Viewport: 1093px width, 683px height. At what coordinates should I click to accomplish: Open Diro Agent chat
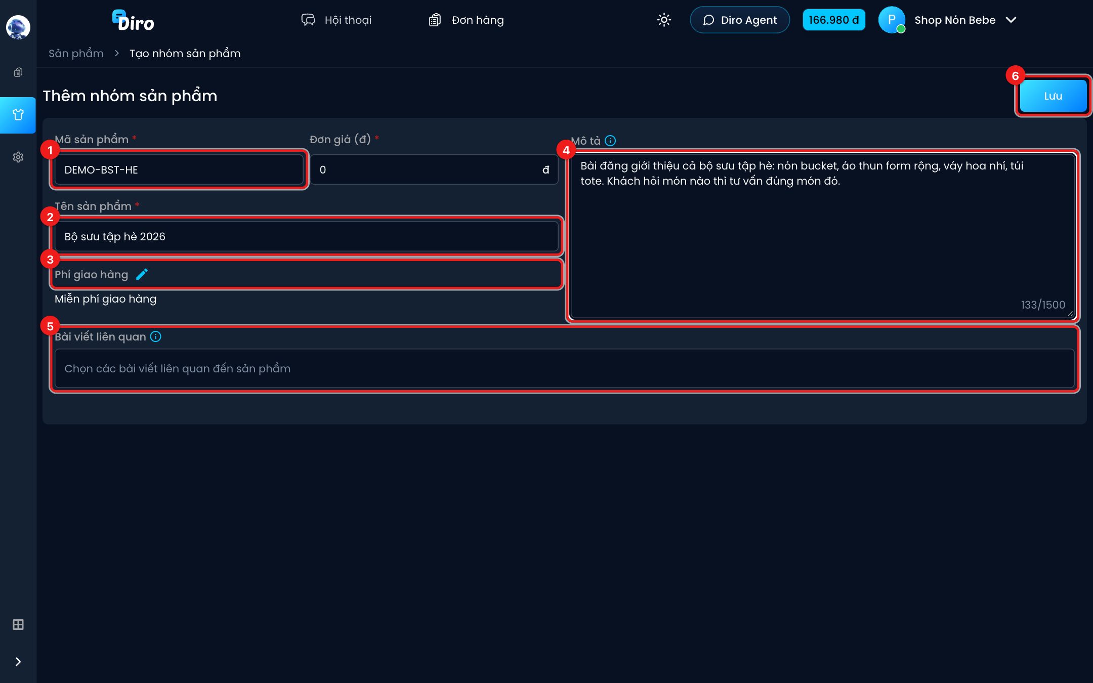coord(740,20)
